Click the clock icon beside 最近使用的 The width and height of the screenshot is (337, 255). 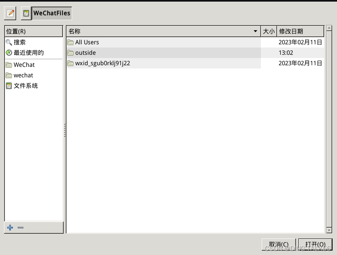[9, 53]
